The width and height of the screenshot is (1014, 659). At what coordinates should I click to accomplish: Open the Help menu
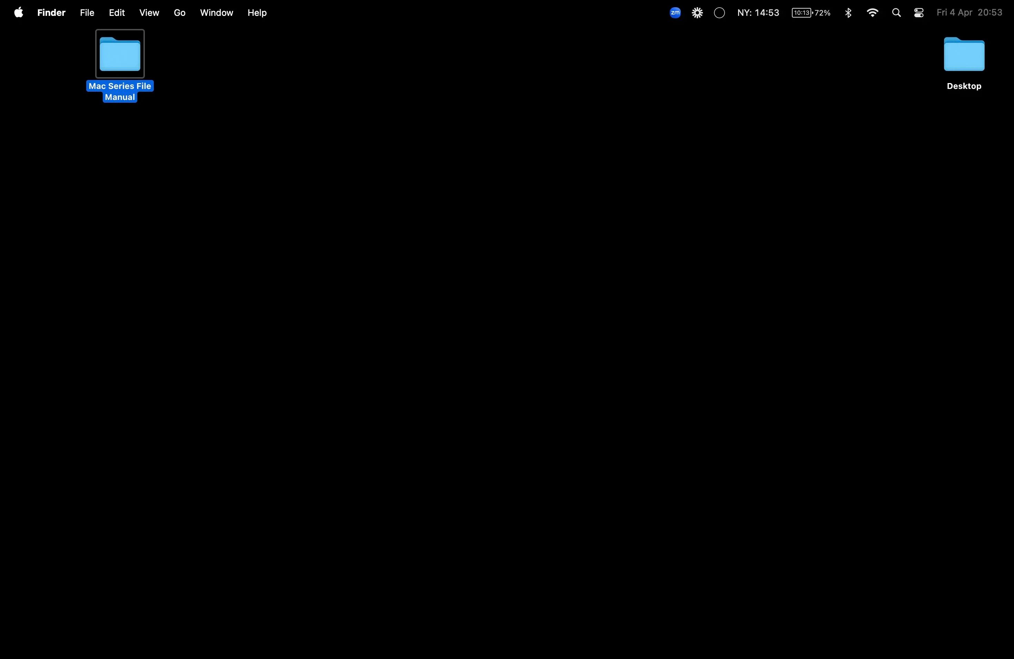[257, 13]
